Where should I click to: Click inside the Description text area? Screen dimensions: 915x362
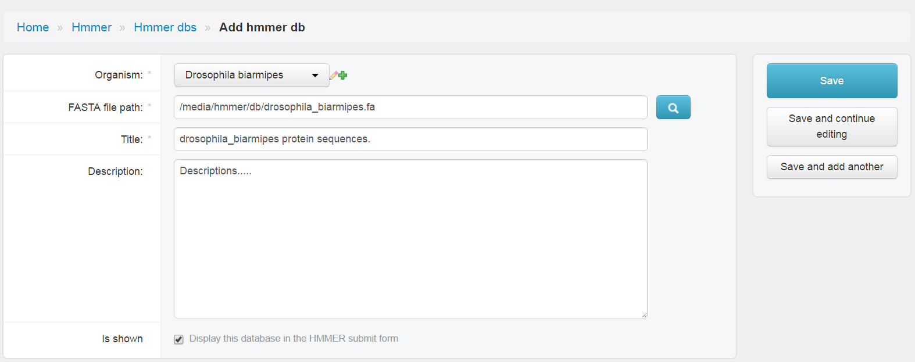tap(410, 239)
